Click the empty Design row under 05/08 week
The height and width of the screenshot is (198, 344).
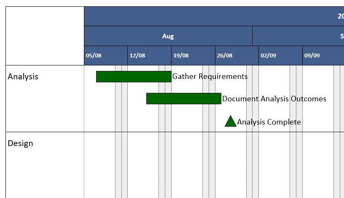(x=100, y=165)
